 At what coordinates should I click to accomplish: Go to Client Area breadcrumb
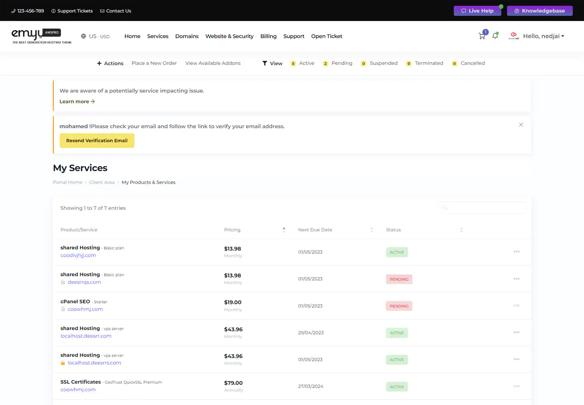pyautogui.click(x=102, y=182)
